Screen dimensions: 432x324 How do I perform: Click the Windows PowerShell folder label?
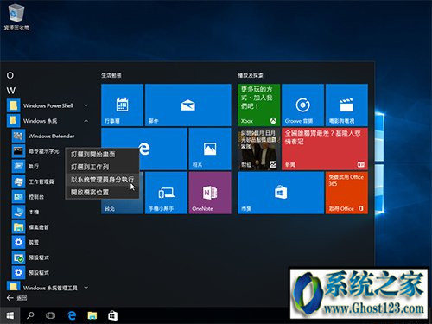point(48,105)
